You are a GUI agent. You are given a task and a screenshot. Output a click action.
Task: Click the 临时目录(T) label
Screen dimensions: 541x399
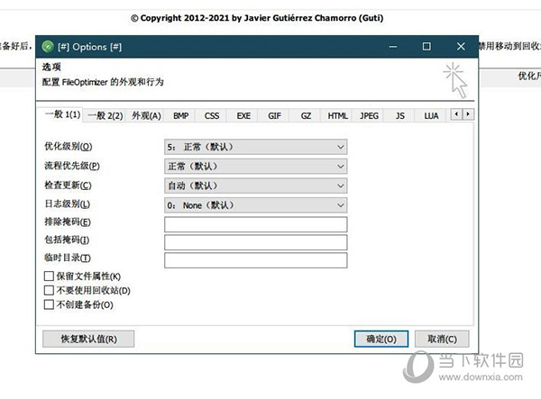point(68,258)
